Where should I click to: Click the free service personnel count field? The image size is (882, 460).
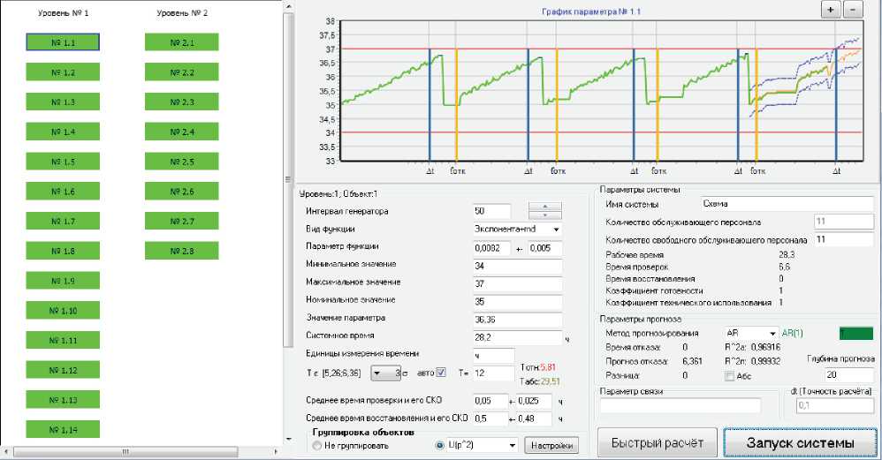point(844,239)
